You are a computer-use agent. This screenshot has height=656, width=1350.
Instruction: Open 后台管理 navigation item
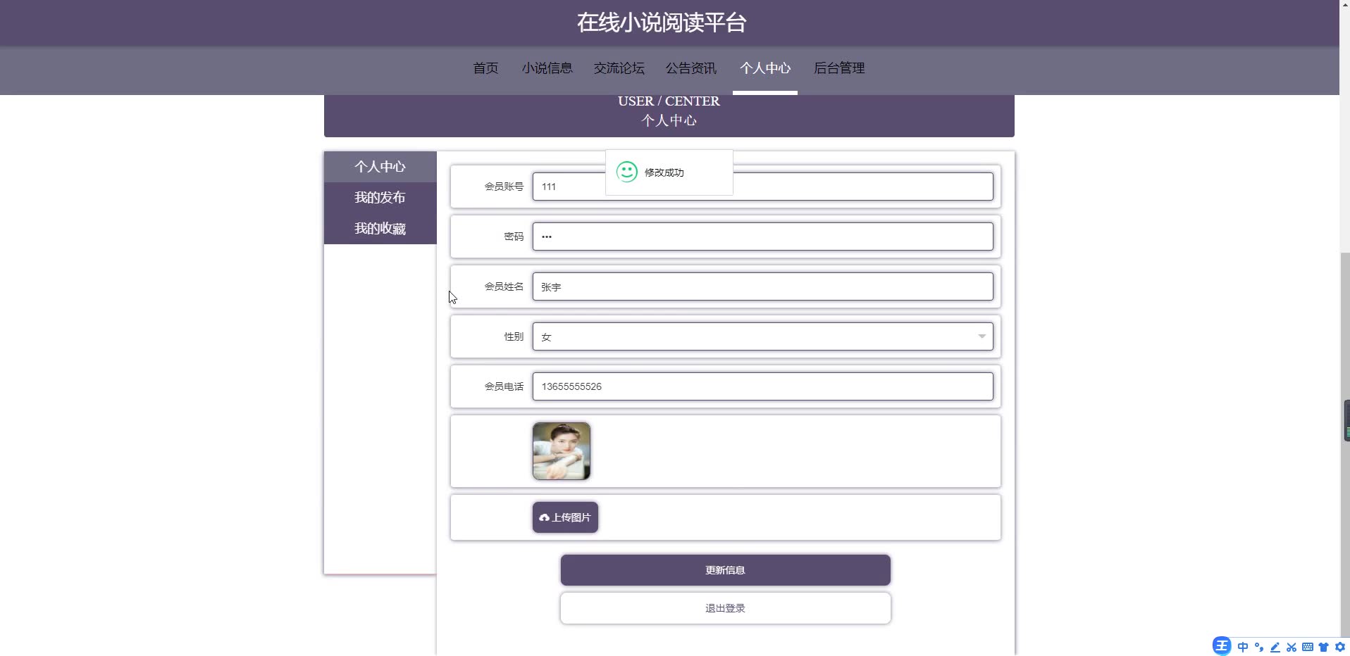(x=839, y=68)
